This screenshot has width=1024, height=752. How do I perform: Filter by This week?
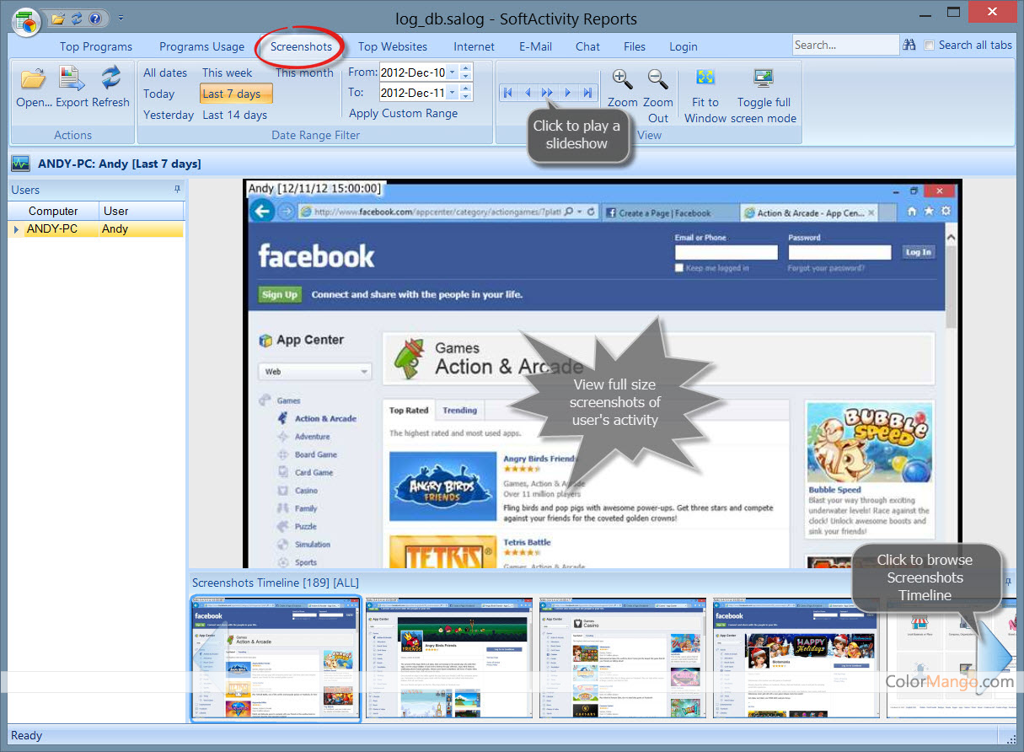(228, 73)
